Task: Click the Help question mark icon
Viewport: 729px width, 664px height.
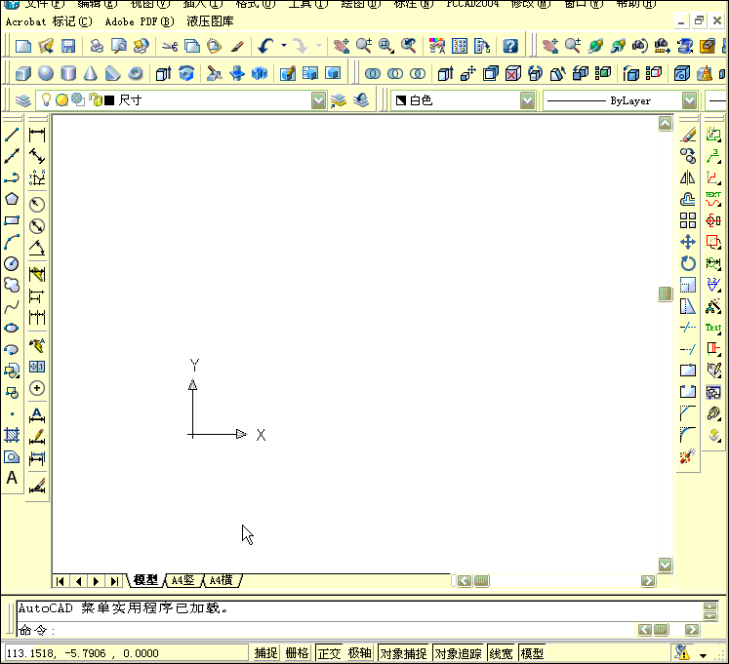Action: click(x=510, y=46)
